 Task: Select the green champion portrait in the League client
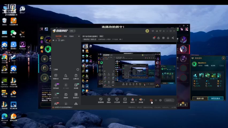click(x=48, y=49)
